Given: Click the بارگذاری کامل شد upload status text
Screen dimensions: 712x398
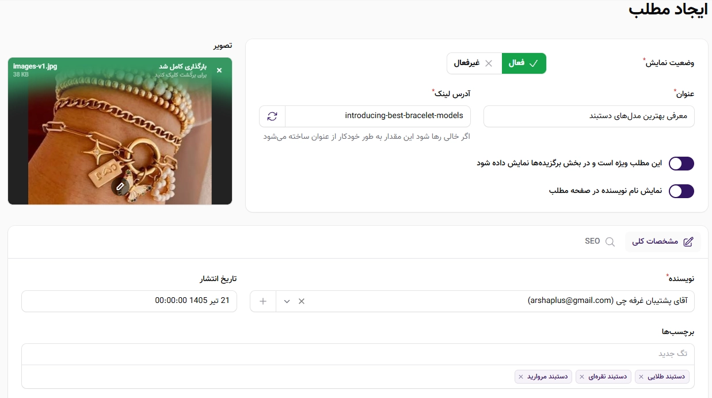Looking at the screenshot, I should point(183,66).
